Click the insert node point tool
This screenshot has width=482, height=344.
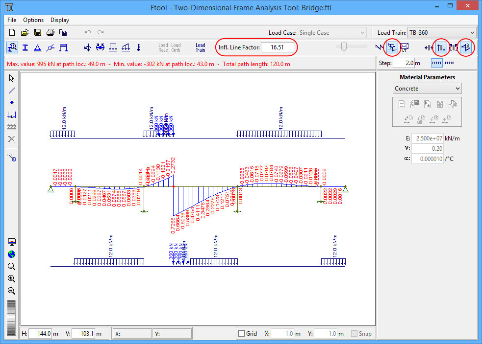click(x=12, y=103)
